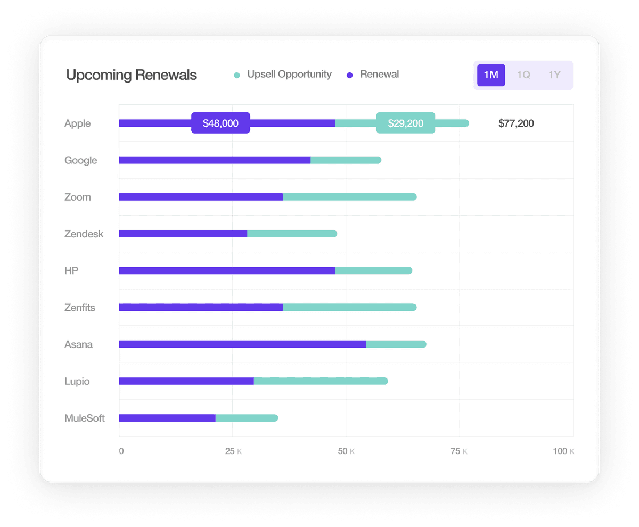The image size is (639, 527).
Task: Click Google's purple renewal bar
Action: pyautogui.click(x=215, y=160)
